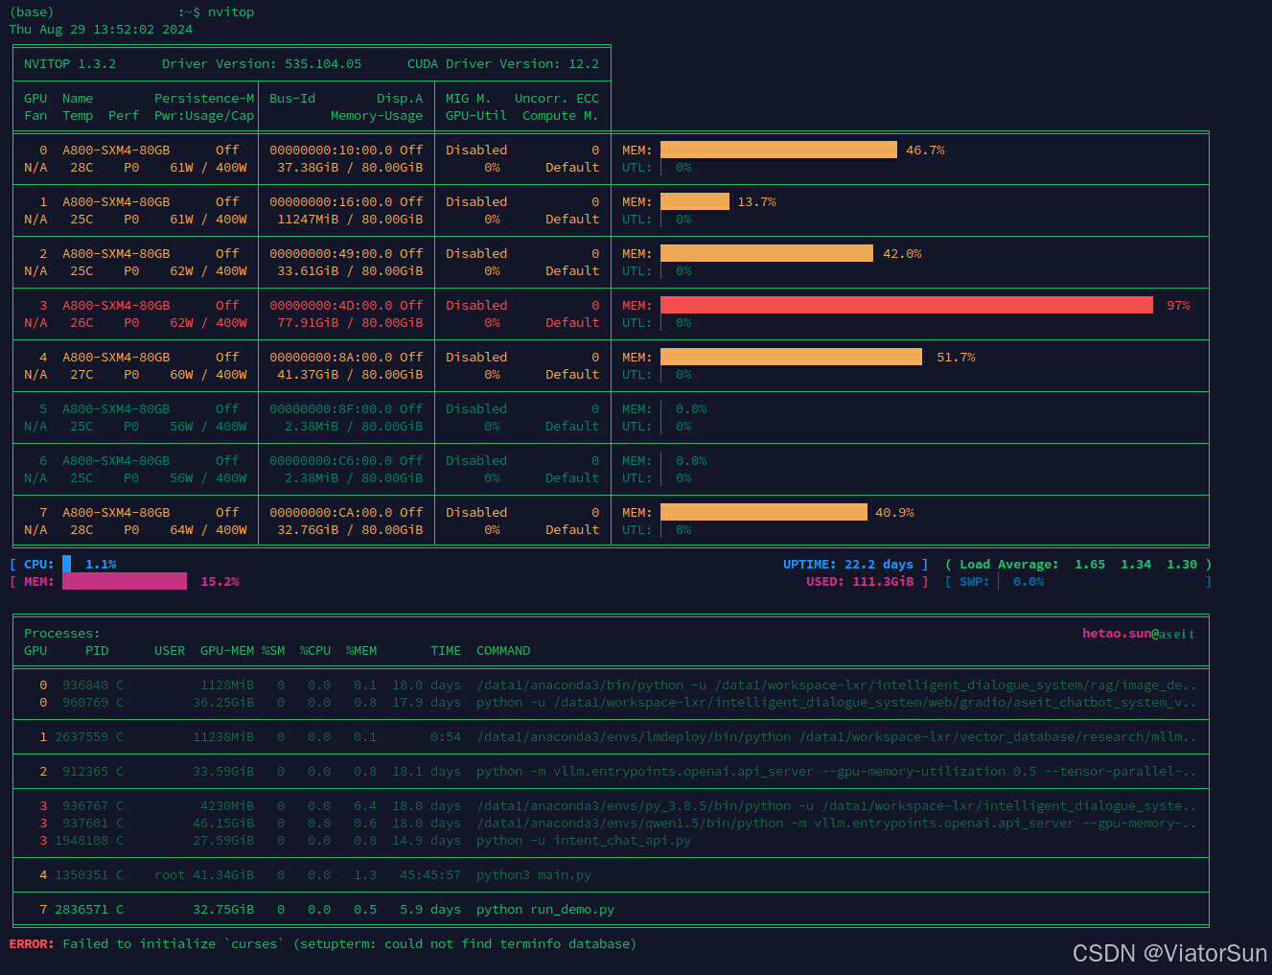Select the 'CUDA Driver Version: 12.2' text
Screen dimensions: 1272x975
click(x=503, y=64)
